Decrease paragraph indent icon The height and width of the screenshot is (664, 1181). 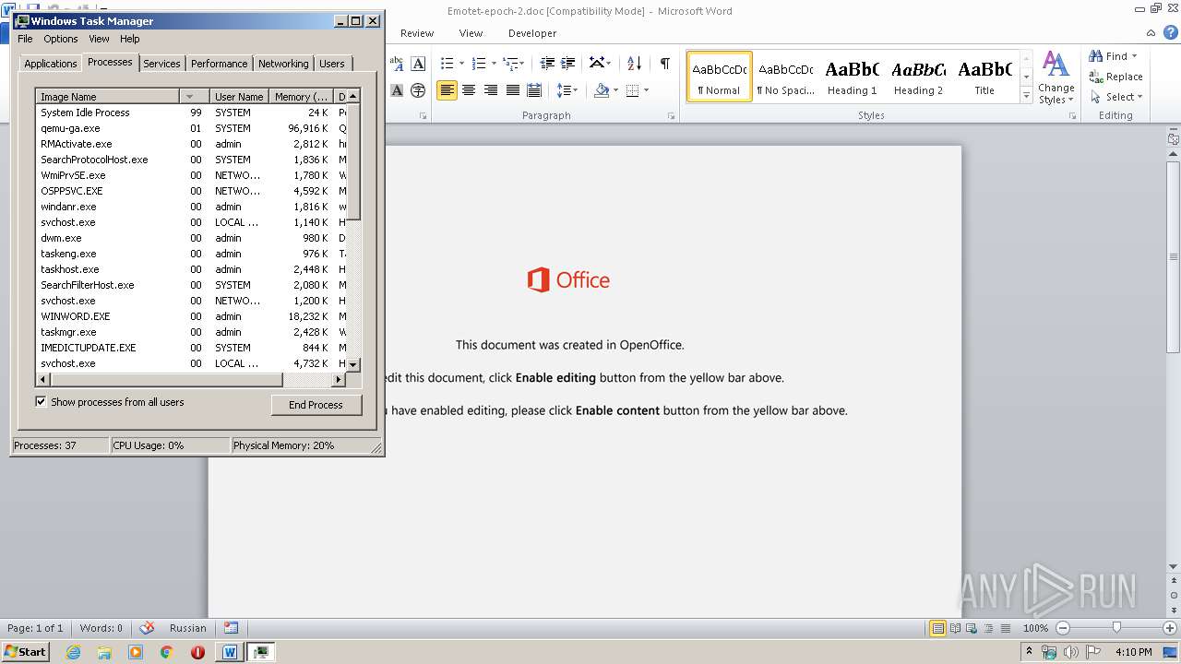pos(547,64)
